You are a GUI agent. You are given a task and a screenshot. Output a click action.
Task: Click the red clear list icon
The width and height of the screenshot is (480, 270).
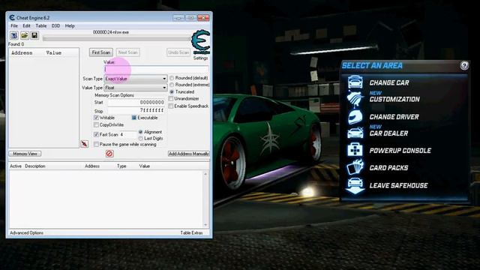[109, 154]
